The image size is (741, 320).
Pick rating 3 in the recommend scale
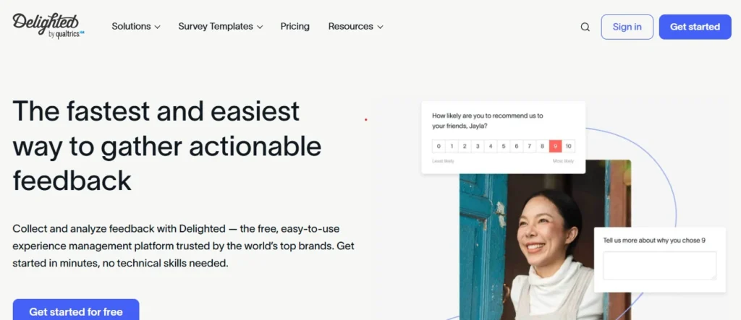478,146
